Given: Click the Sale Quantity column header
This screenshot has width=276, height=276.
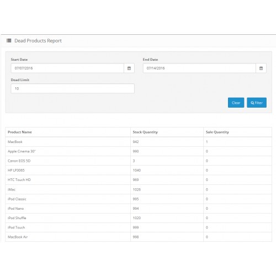Looking at the screenshot, I should point(217,132).
